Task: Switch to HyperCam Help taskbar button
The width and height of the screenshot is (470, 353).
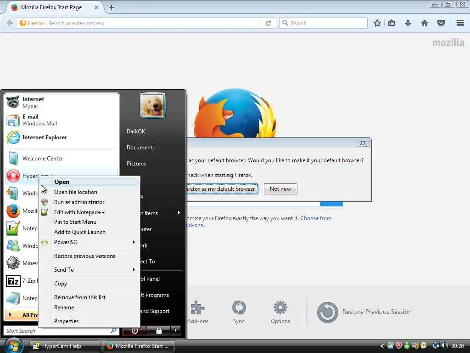Action: click(x=64, y=346)
